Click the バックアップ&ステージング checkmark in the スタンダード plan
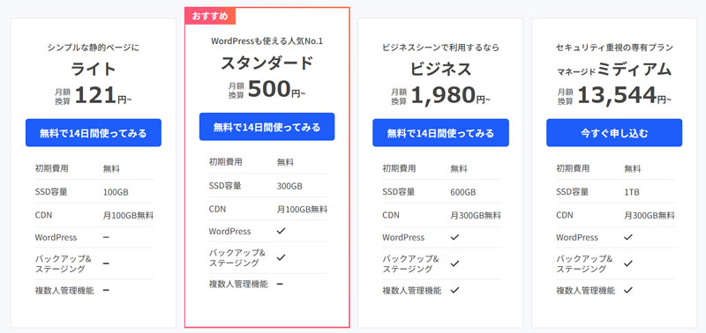The width and height of the screenshot is (706, 333). 281,257
